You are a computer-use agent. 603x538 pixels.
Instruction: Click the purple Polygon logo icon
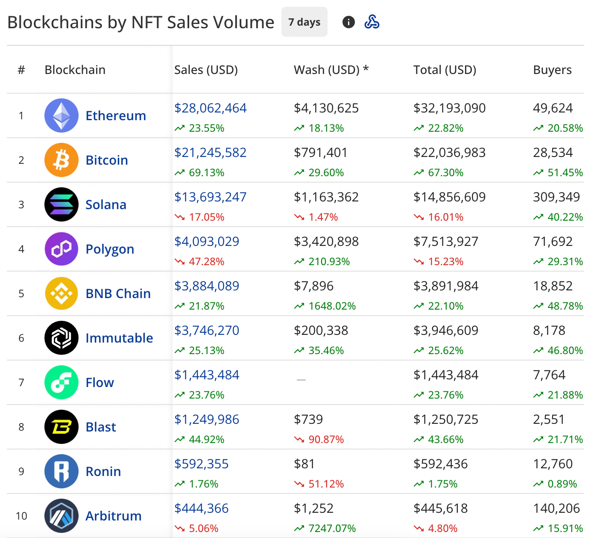coord(61,249)
